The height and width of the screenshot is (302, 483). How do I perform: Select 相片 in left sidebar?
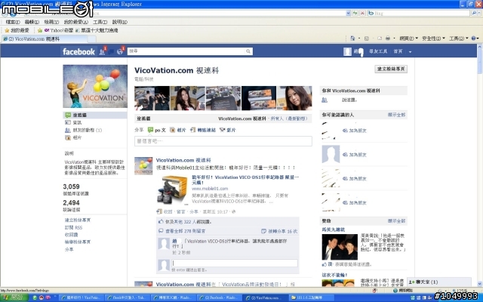pyautogui.click(x=73, y=137)
